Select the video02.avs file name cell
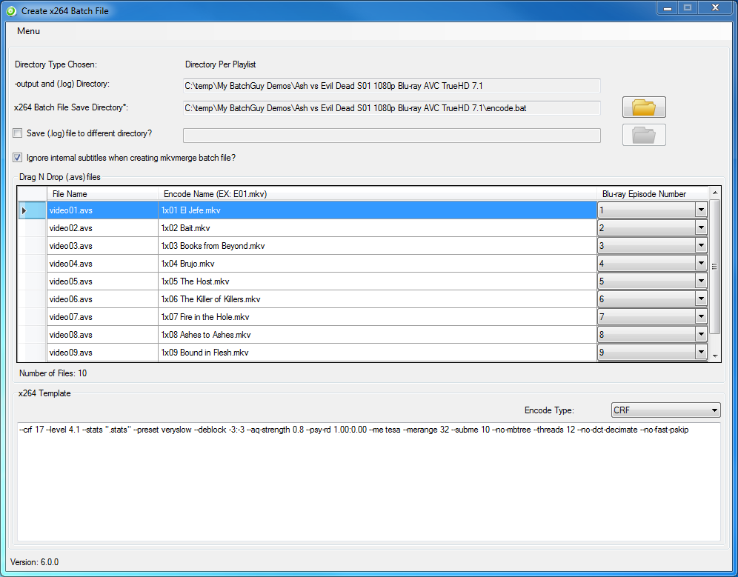This screenshot has width=738, height=577. click(102, 228)
